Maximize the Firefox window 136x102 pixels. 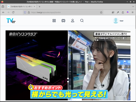(x=131, y=2)
